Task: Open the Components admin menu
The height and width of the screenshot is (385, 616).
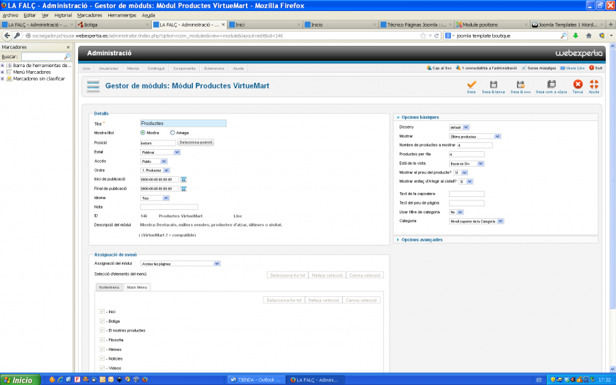Action: click(x=184, y=68)
